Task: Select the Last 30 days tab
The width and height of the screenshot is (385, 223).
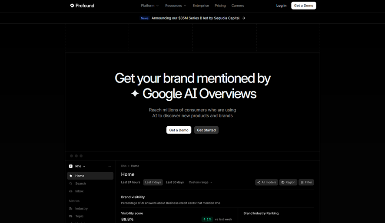Action: pyautogui.click(x=175, y=182)
